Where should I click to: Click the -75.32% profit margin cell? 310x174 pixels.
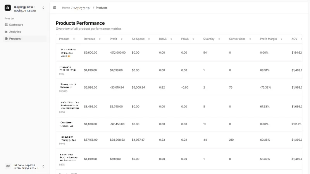coord(265,87)
